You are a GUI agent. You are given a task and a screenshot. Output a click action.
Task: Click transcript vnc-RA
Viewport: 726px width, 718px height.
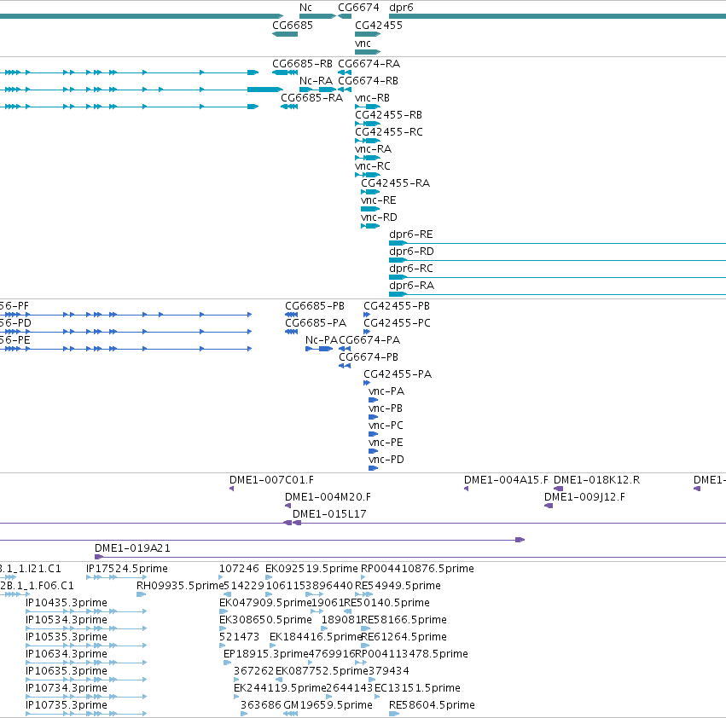(373, 149)
